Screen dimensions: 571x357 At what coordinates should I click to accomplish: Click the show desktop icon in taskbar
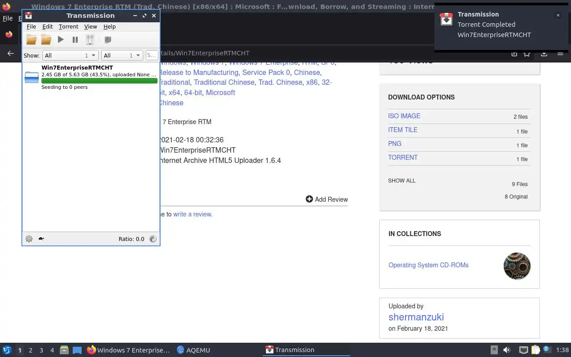[x=77, y=350]
